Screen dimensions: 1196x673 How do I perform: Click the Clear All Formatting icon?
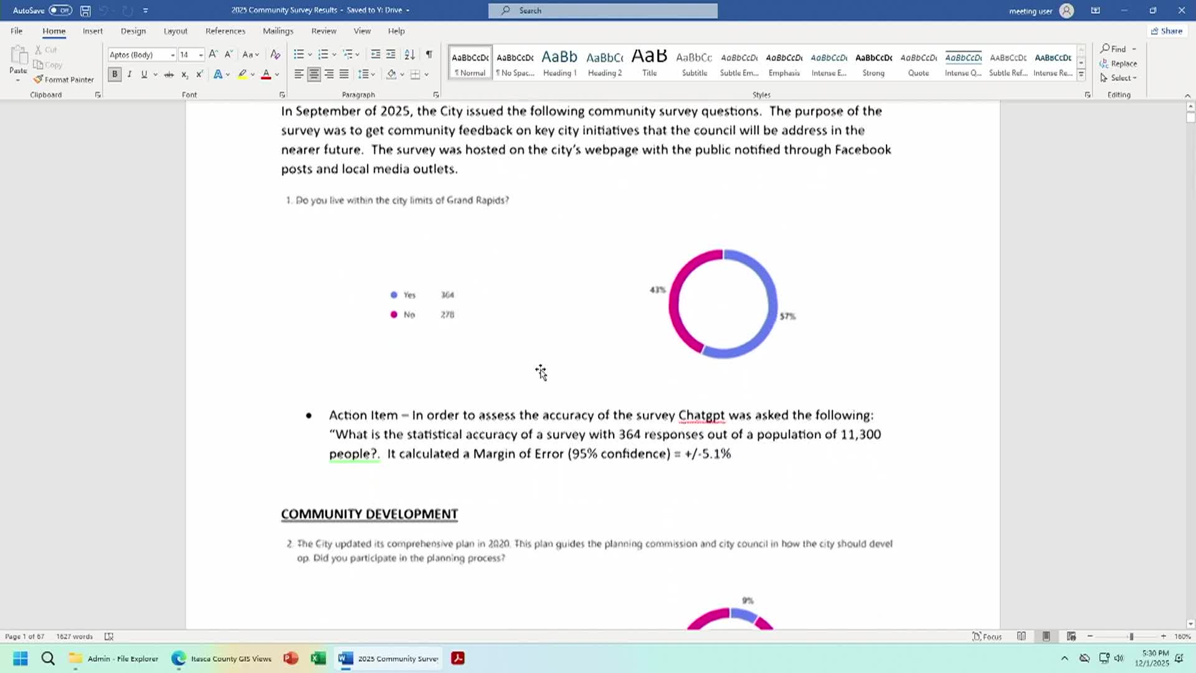tap(275, 54)
